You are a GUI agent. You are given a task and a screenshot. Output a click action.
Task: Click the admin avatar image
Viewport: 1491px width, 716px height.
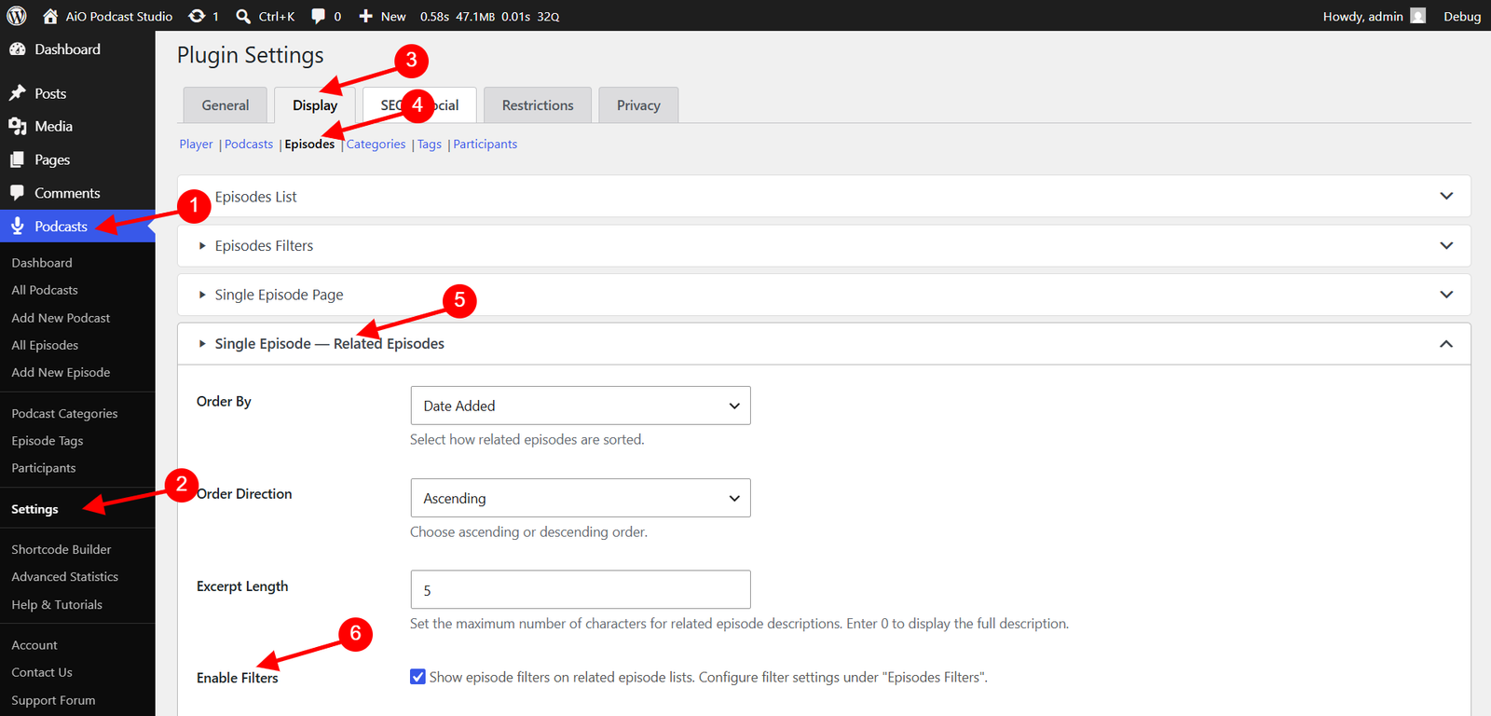coord(1417,16)
